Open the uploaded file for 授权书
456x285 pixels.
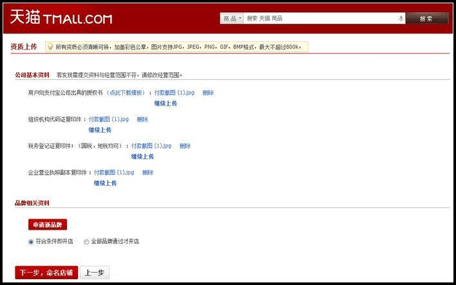(x=174, y=93)
